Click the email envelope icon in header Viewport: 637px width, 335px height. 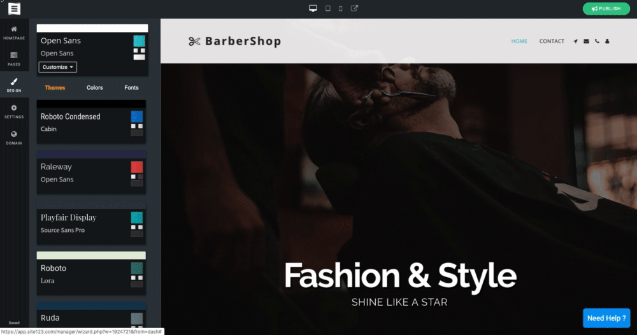pyautogui.click(x=586, y=41)
